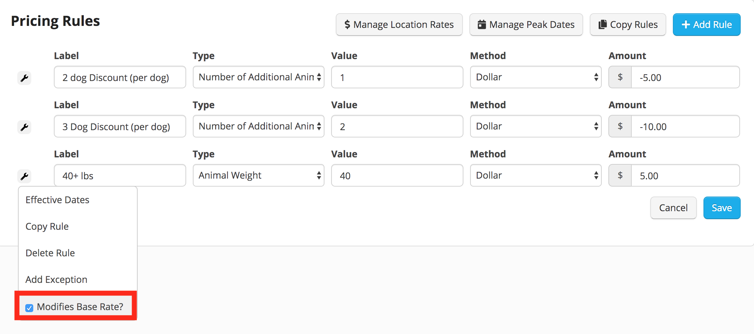754x334 pixels.
Task: Click the Save button
Action: (x=721, y=208)
